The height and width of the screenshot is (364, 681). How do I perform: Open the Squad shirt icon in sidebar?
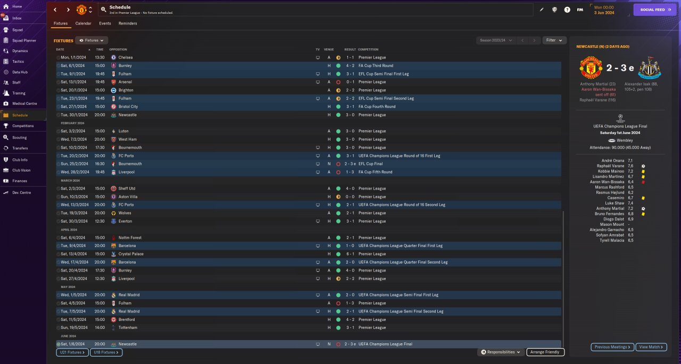(x=6, y=30)
